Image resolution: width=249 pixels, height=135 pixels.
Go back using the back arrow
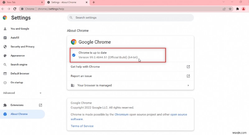(3, 9)
